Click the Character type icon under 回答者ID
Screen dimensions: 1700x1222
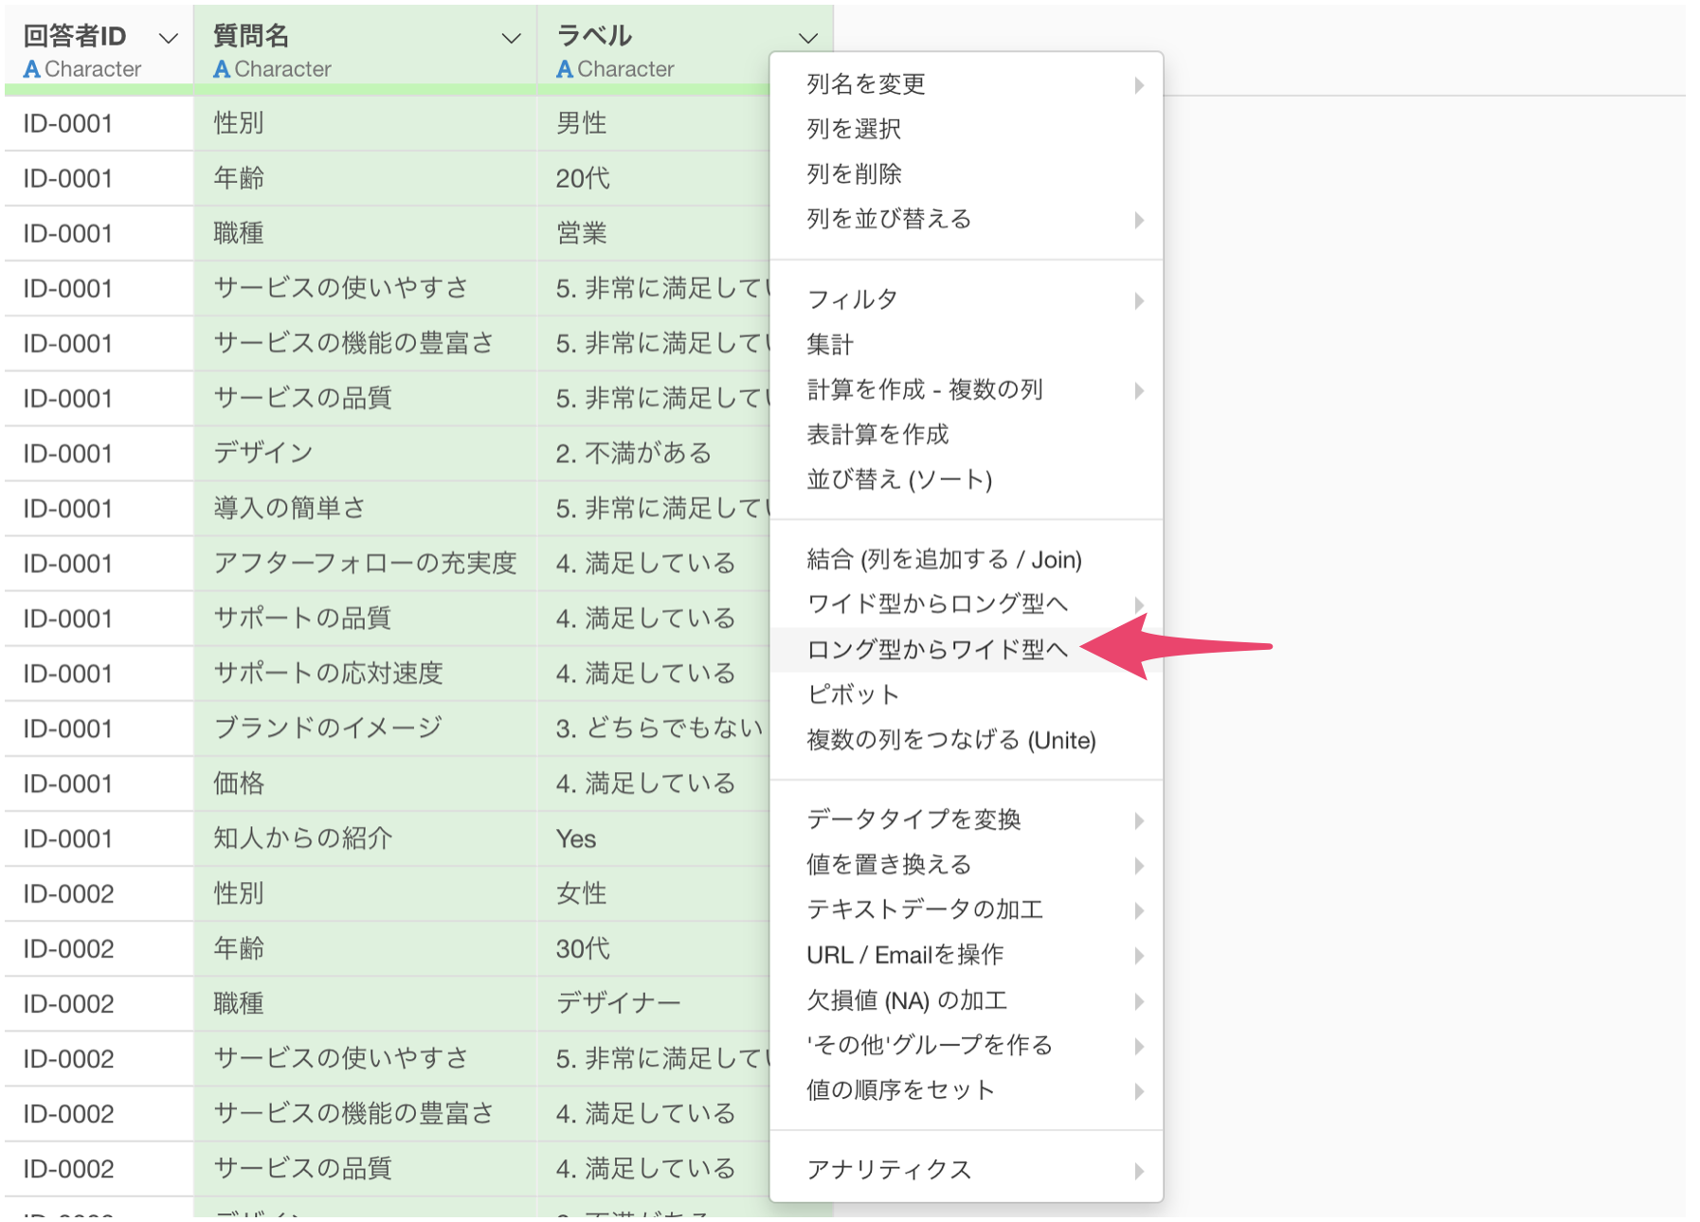(31, 69)
